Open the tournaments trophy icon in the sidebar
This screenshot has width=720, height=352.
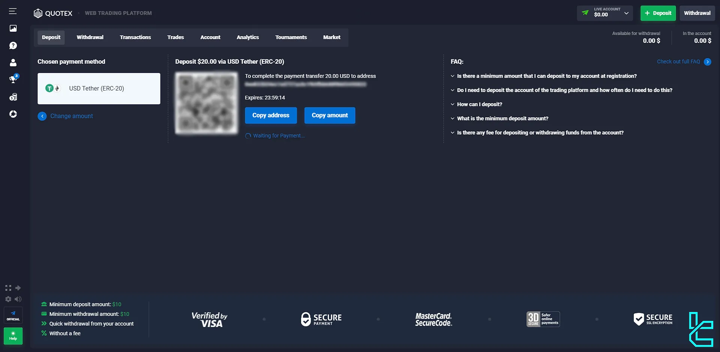click(x=13, y=79)
